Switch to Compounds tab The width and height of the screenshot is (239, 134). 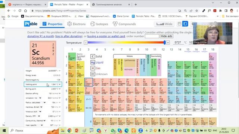[124, 24]
